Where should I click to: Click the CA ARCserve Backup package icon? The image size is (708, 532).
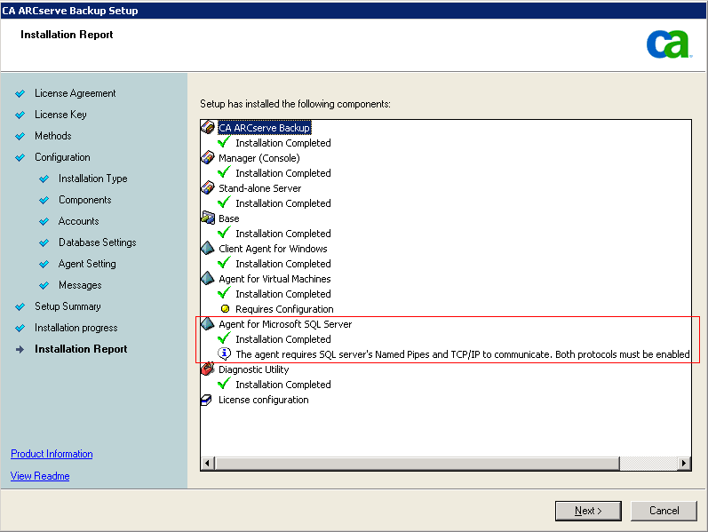[208, 128]
